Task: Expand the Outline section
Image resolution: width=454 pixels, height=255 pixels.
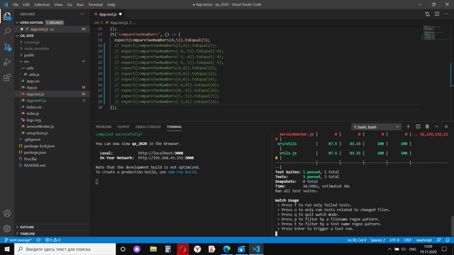Action: click(52, 227)
